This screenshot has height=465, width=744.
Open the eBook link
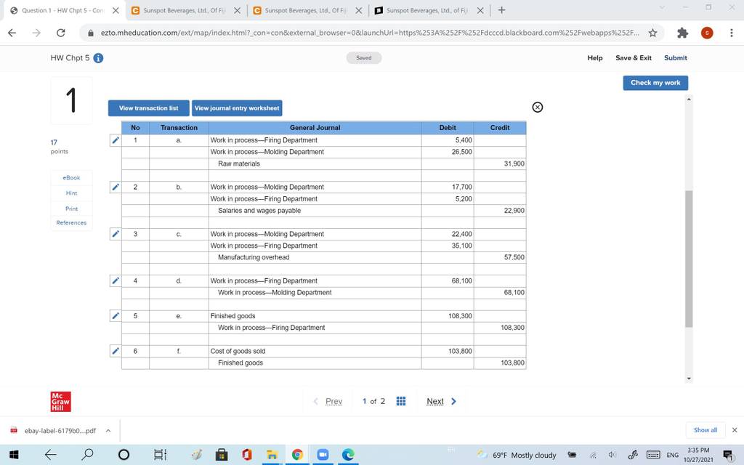[71, 177]
